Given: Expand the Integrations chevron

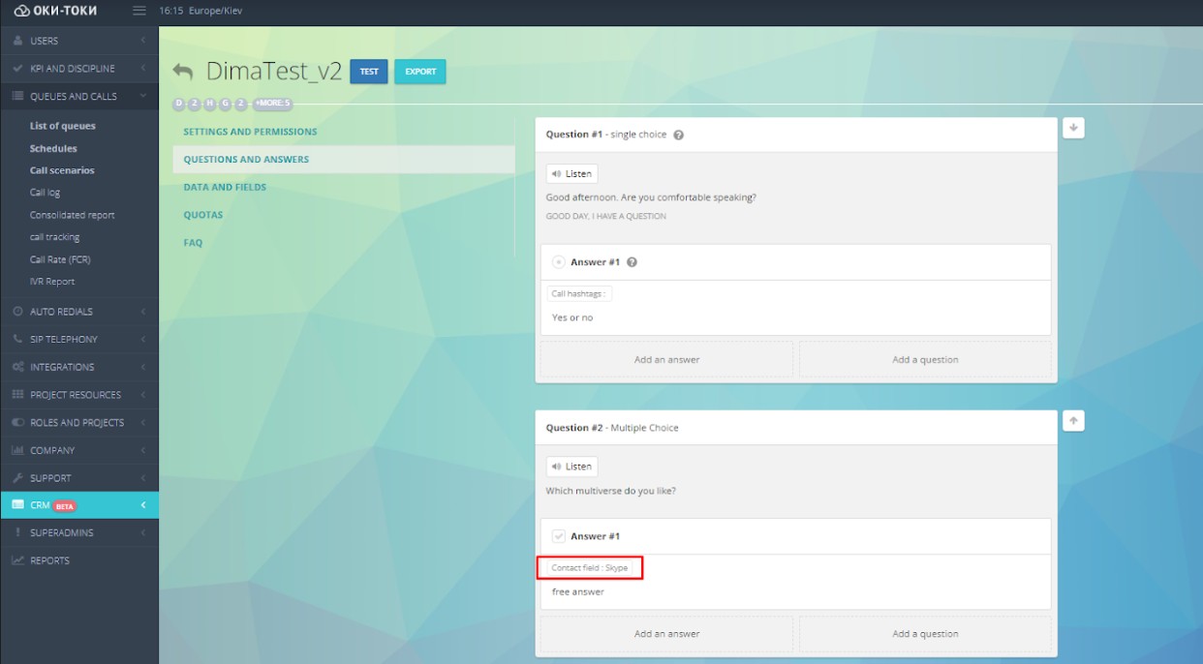Looking at the screenshot, I should [142, 367].
